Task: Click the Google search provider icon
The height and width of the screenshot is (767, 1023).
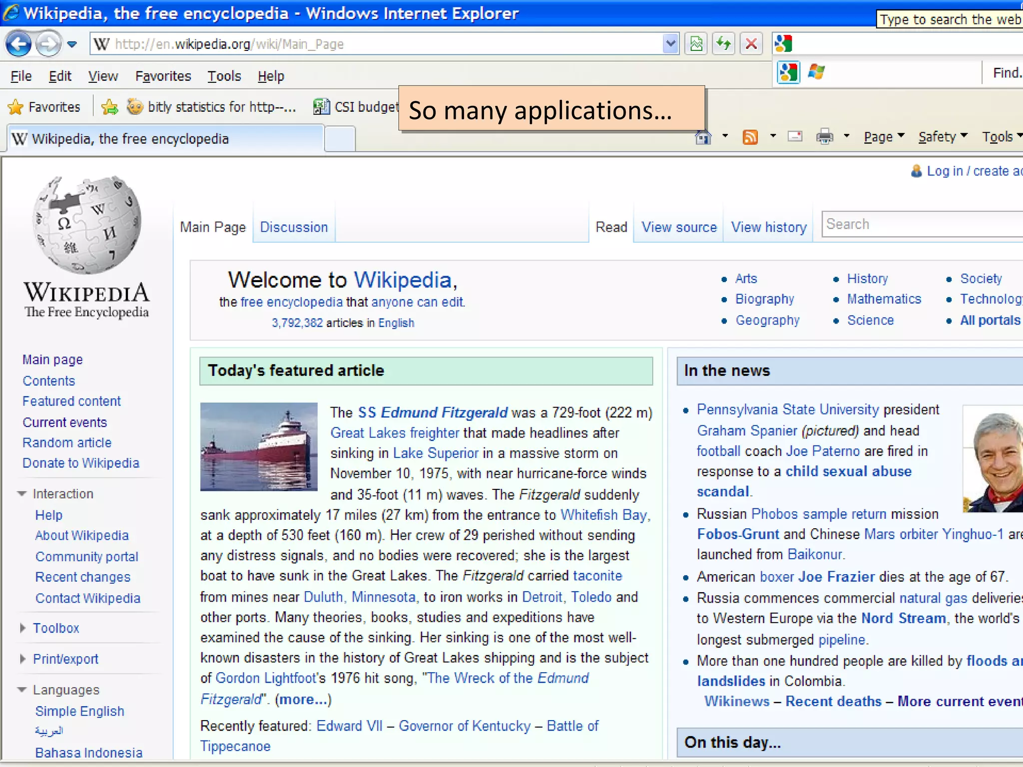Action: click(784, 44)
